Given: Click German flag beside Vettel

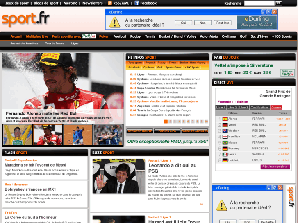Looking at the screenshot, I should tap(225, 125).
